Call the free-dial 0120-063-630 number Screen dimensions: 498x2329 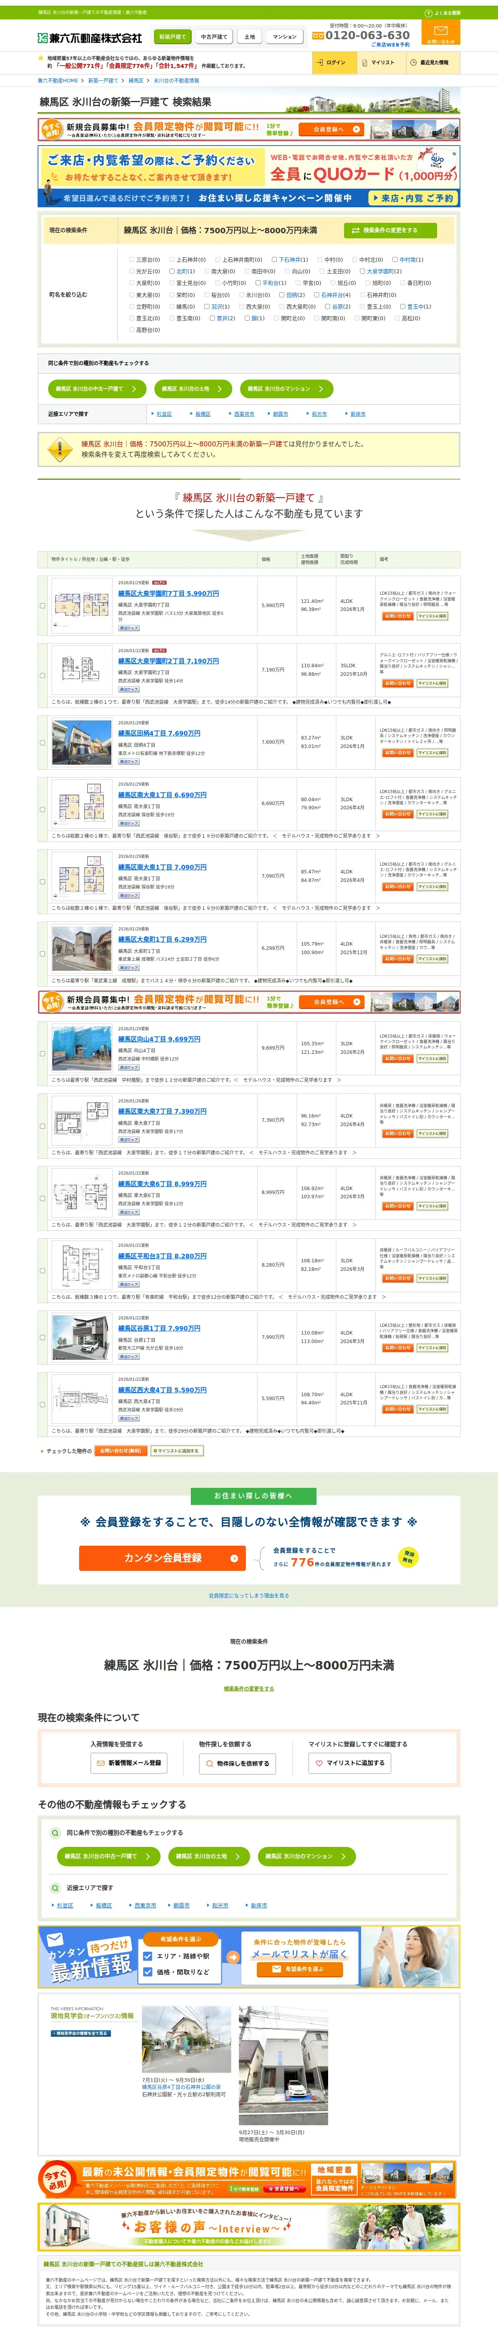tap(361, 35)
